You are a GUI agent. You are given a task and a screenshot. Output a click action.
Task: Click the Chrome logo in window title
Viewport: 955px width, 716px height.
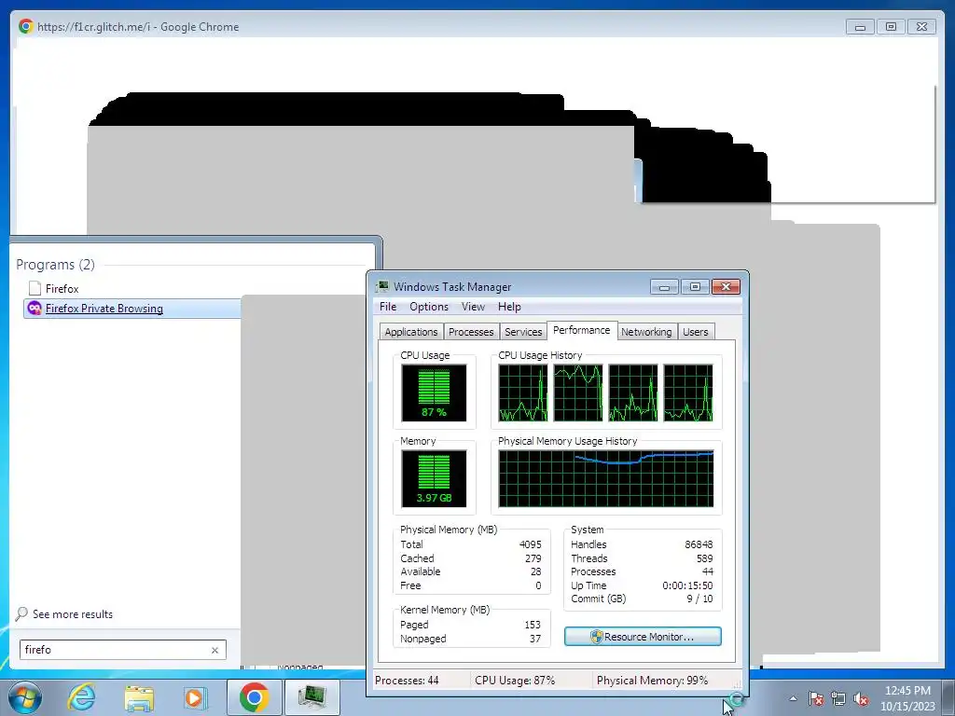[26, 26]
